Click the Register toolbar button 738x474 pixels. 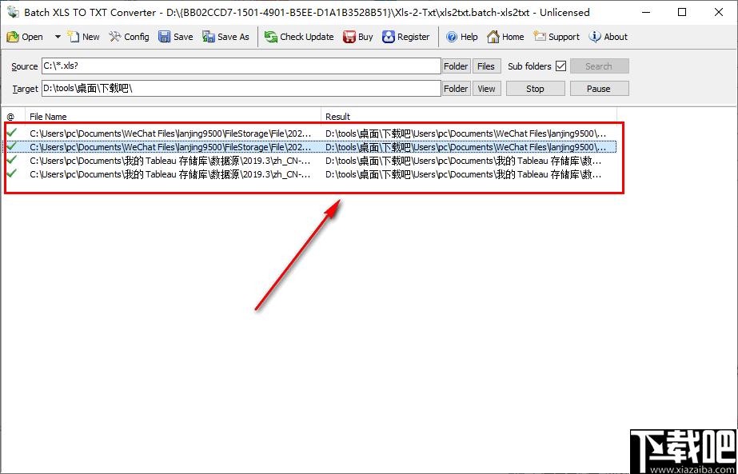pos(405,37)
